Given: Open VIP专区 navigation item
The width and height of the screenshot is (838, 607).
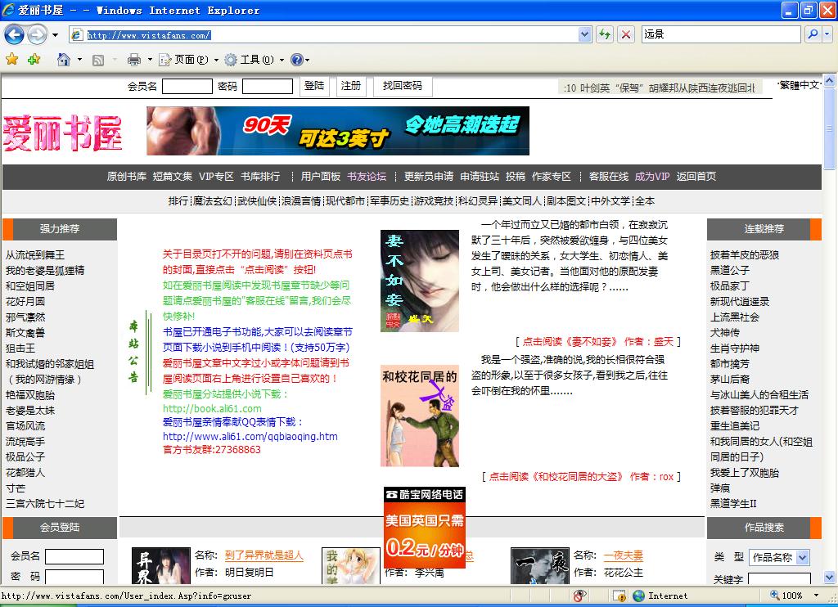Looking at the screenshot, I should pyautogui.click(x=216, y=177).
